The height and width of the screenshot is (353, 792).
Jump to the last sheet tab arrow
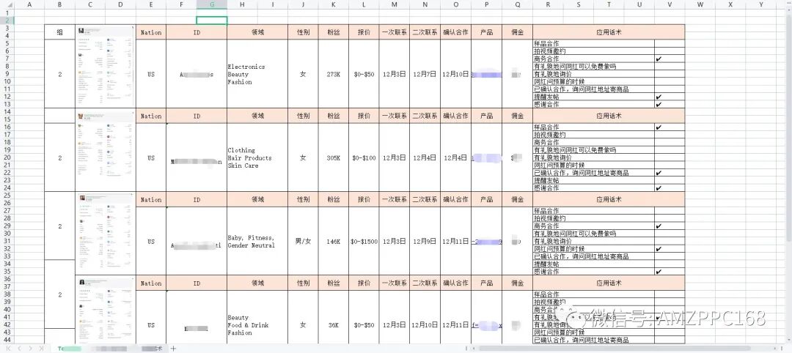(x=41, y=349)
